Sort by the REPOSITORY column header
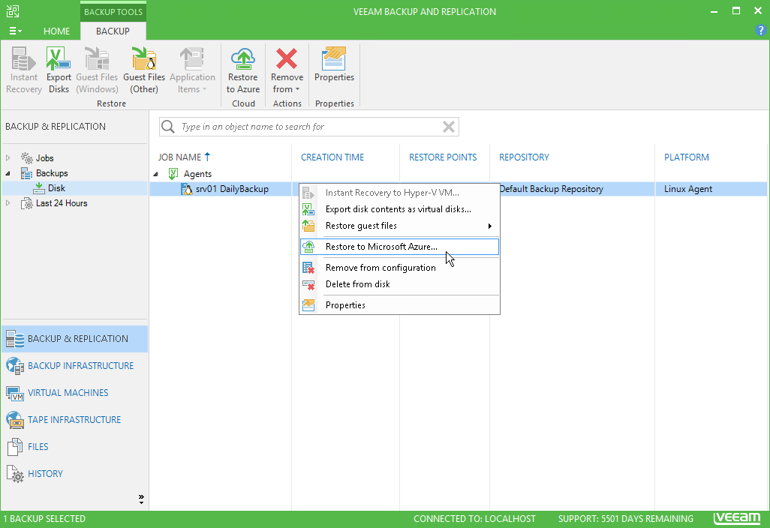 pos(524,157)
